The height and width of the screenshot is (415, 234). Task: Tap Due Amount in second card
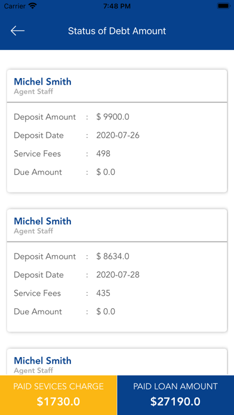tap(38, 312)
